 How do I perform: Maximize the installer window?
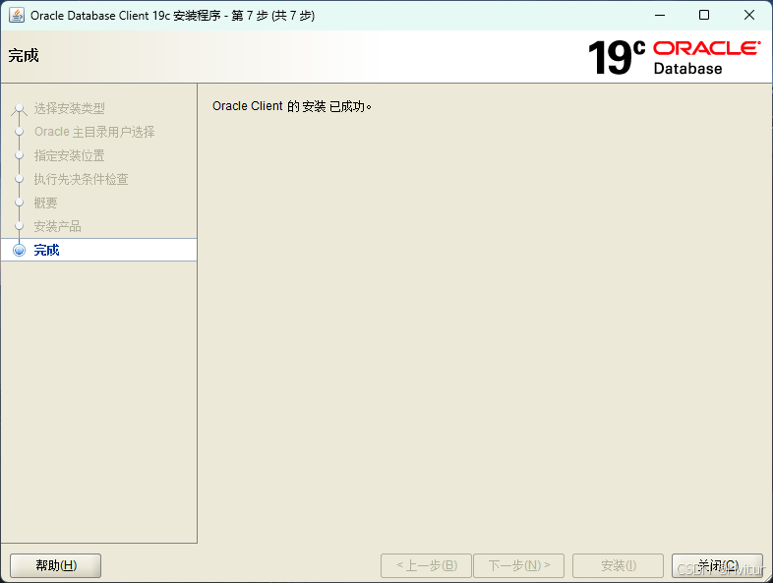point(704,16)
